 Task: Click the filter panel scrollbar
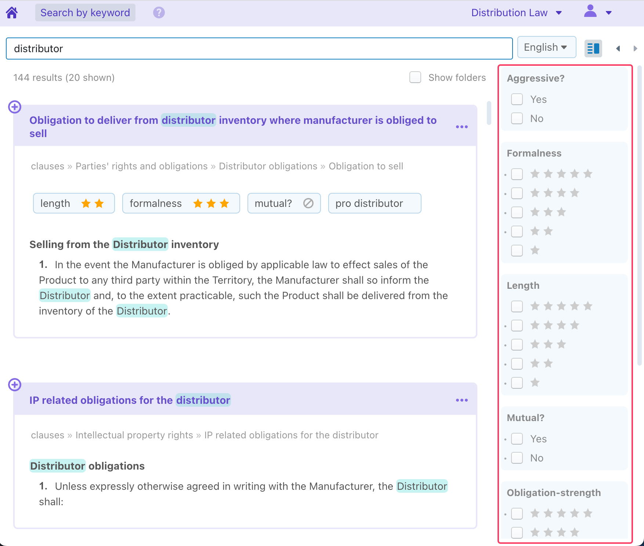click(639, 215)
